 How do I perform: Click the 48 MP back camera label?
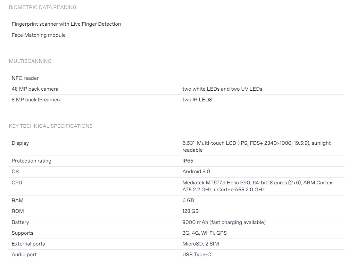point(35,89)
